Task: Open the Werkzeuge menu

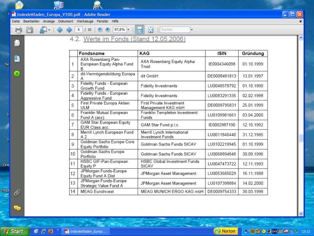Action: coord(85,21)
